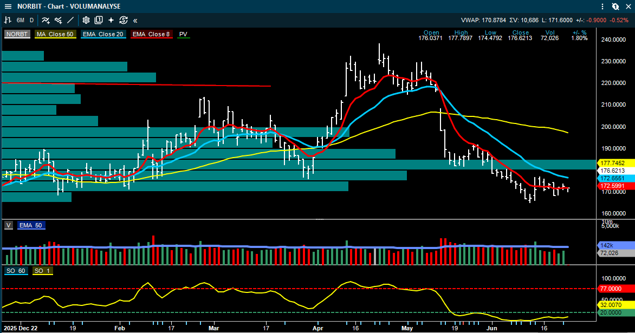Click the SO 1 stochastic label
The image size is (635, 333).
[42, 271]
